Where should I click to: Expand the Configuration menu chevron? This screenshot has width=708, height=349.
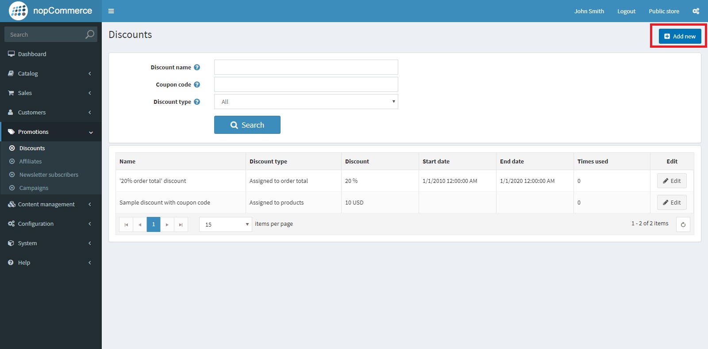pyautogui.click(x=90, y=224)
